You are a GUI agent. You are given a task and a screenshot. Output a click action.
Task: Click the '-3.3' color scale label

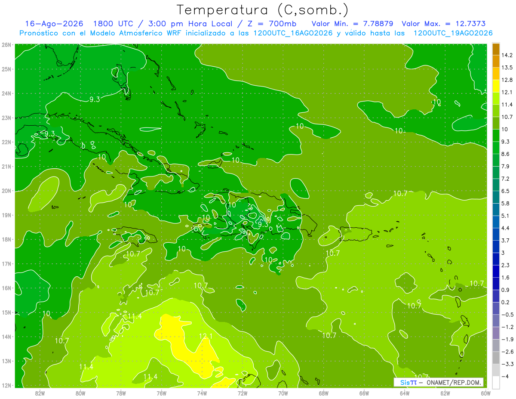[x=508, y=364]
